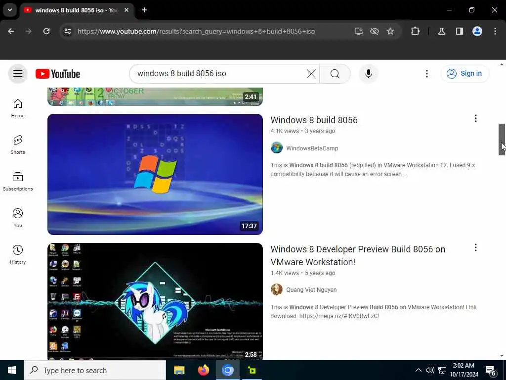Select the windows 8 build 8056 iso tab
Viewport: 506px width, 380px height.
coord(77,10)
